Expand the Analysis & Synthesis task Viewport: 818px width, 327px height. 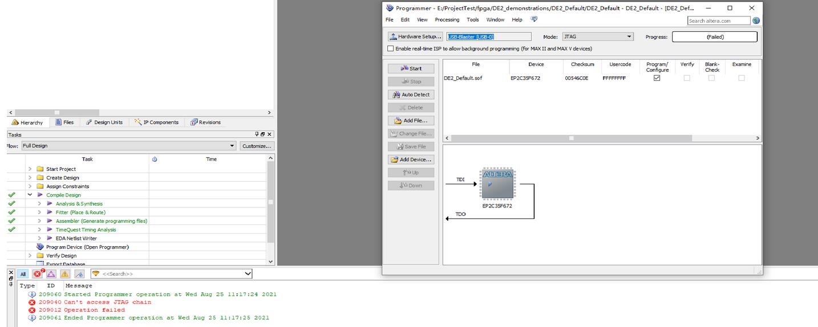(x=39, y=203)
